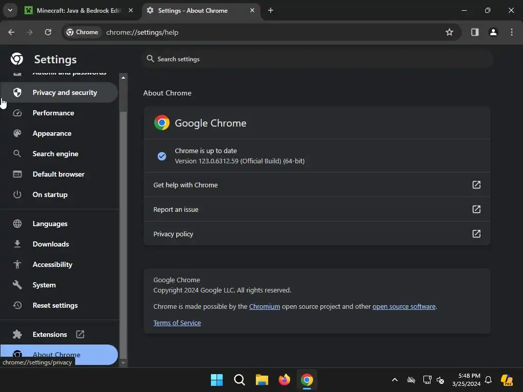Screen dimensions: 523x392
Task: Open external link icon beside Extensions
Action: [80, 334]
